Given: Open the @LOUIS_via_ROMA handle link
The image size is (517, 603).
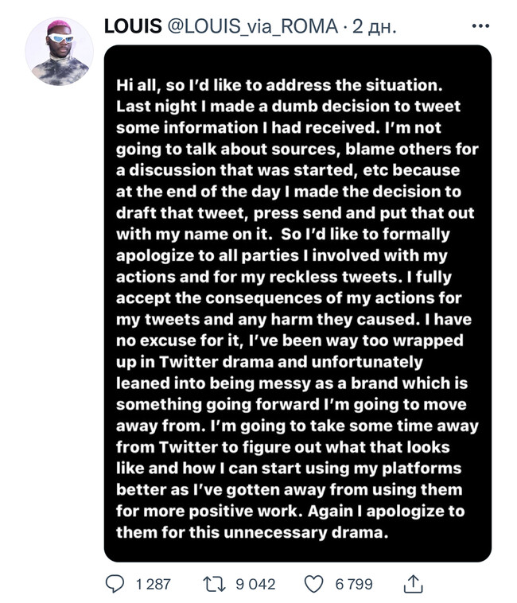Looking at the screenshot, I should (x=251, y=26).
